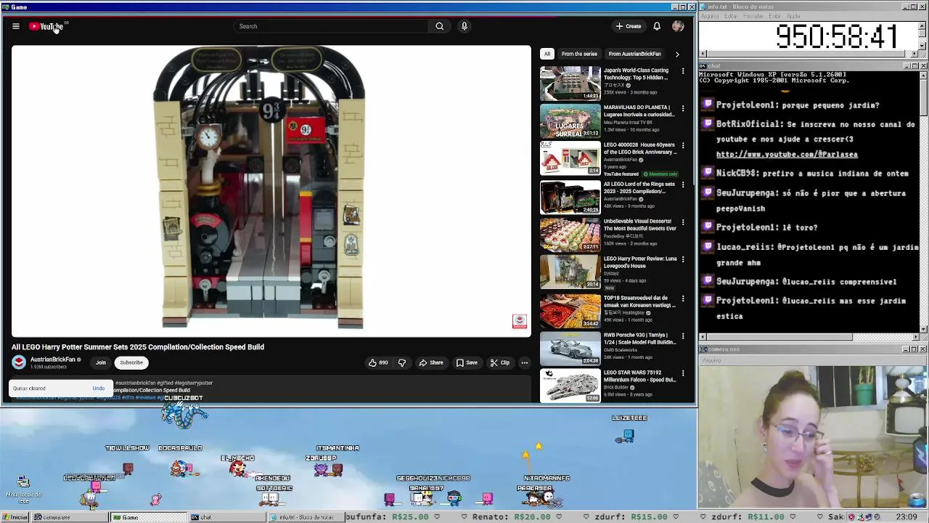Activate voice search microphone icon

coord(464,26)
